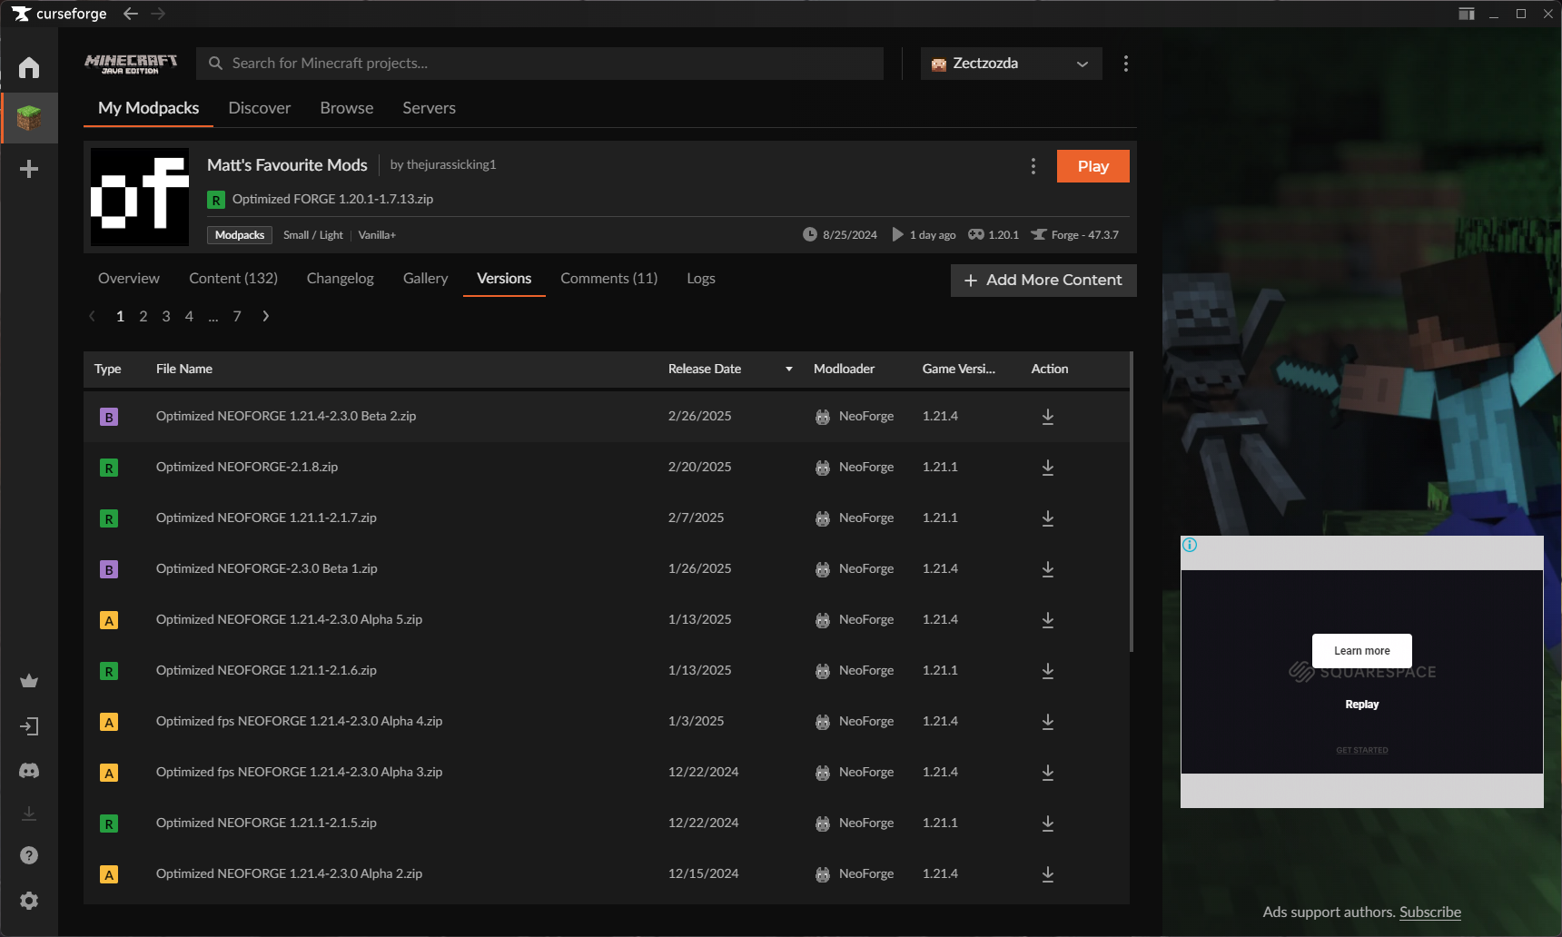This screenshot has width=1562, height=937.
Task: Go to page 2 of versions
Action: tap(143, 317)
